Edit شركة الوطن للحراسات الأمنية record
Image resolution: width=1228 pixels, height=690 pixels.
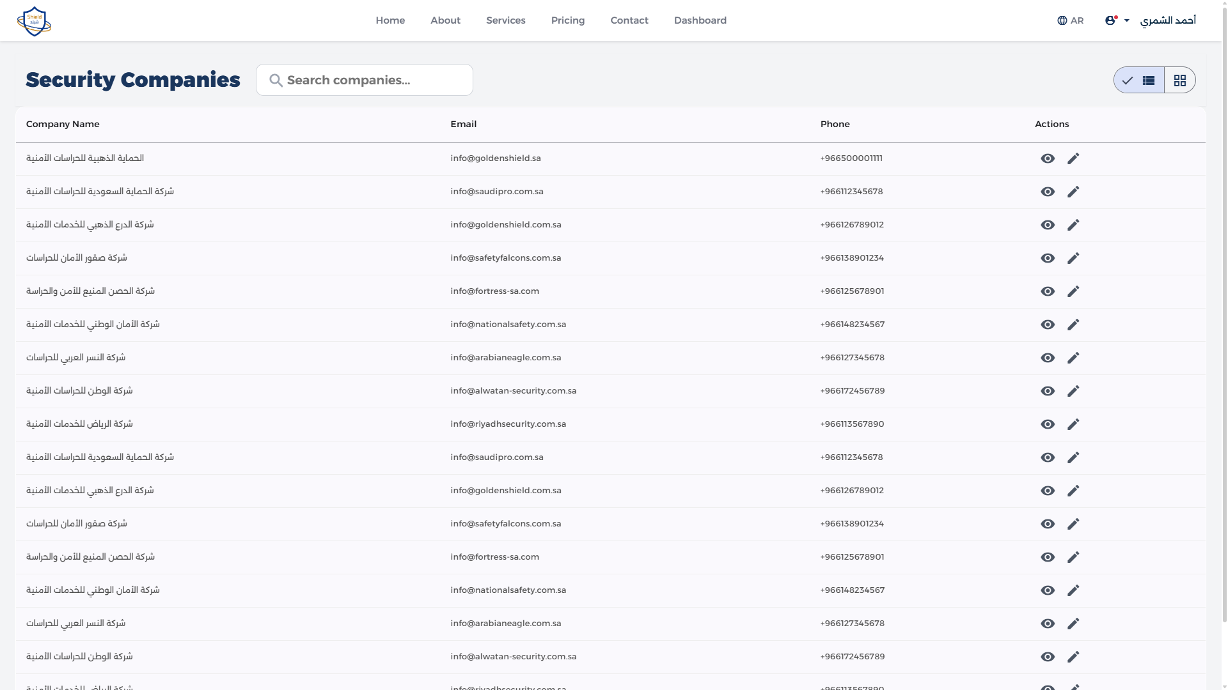(1074, 391)
